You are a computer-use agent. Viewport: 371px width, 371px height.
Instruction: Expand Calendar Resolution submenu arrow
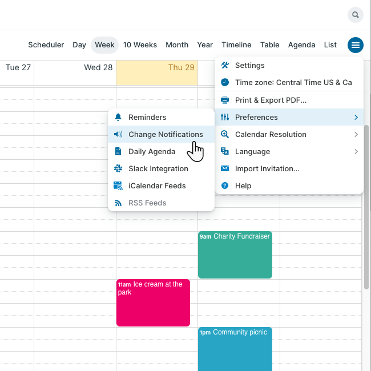tap(356, 134)
